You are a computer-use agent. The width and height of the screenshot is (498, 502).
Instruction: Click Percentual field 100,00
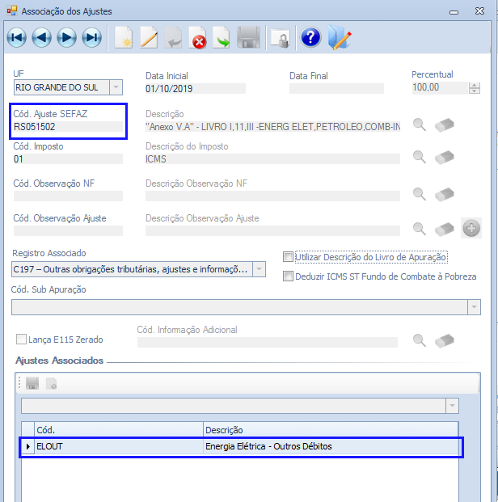(440, 87)
